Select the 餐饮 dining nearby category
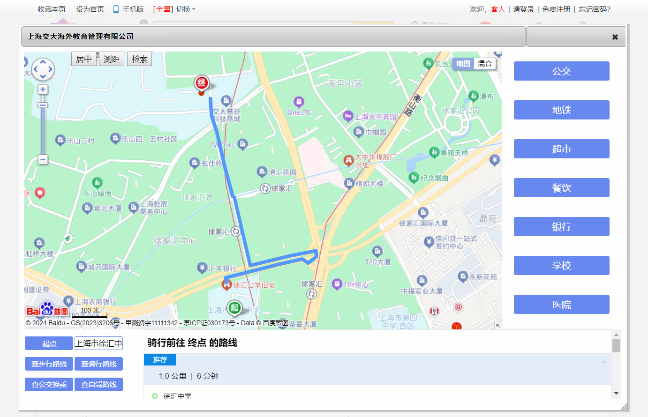Image resolution: width=648 pixels, height=417 pixels. coord(561,188)
